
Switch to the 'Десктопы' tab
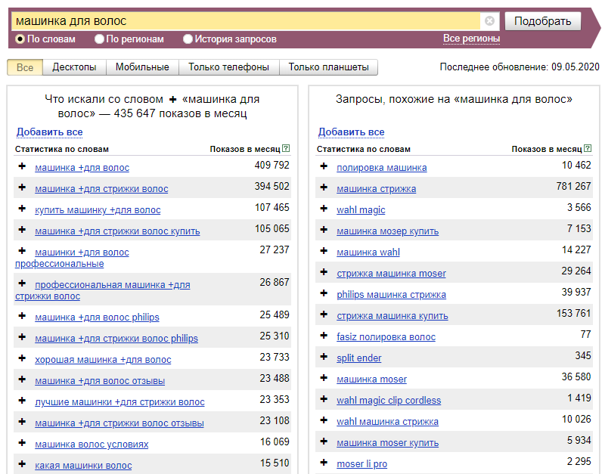[74, 67]
